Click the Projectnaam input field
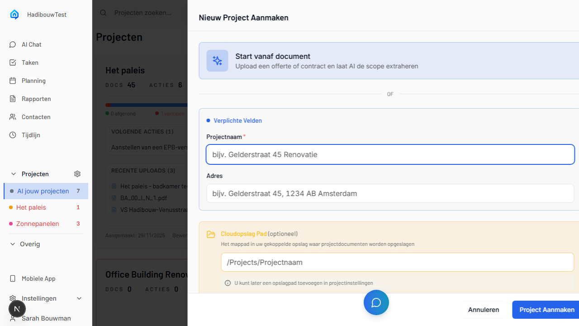The width and height of the screenshot is (579, 326). click(390, 154)
